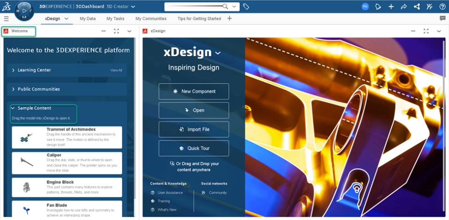Open the xDesign title app dropdown
This screenshot has width=449, height=220.
pos(218,53)
